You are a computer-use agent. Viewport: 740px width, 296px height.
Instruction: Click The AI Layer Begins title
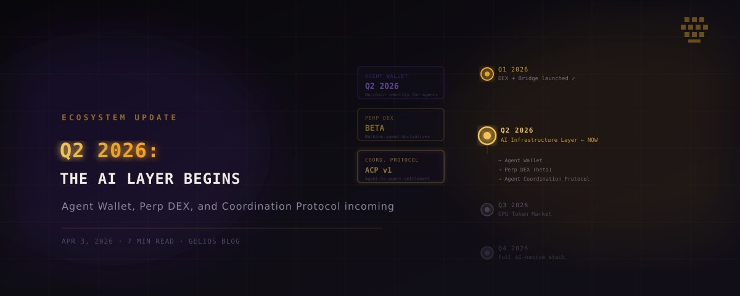click(150, 179)
